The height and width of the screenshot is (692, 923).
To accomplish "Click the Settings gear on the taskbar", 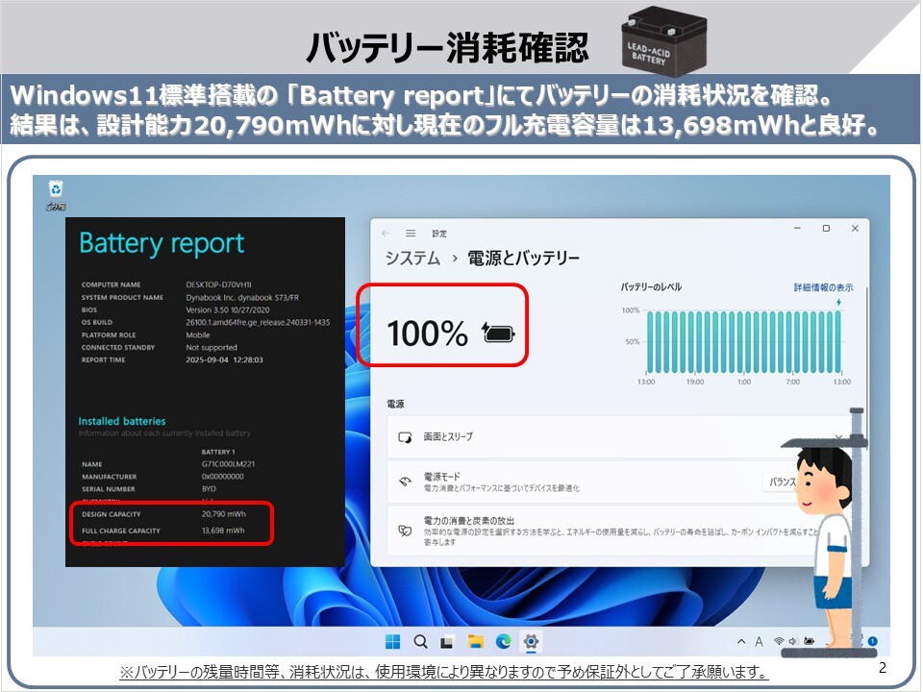I will point(531,641).
